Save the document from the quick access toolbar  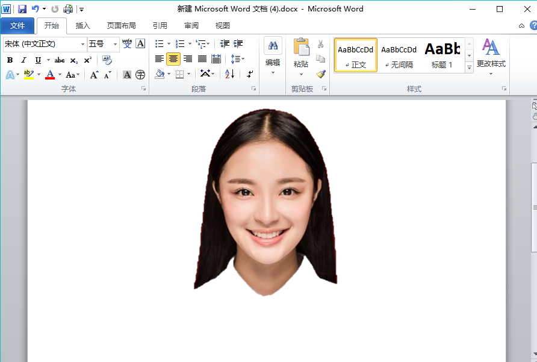22,9
